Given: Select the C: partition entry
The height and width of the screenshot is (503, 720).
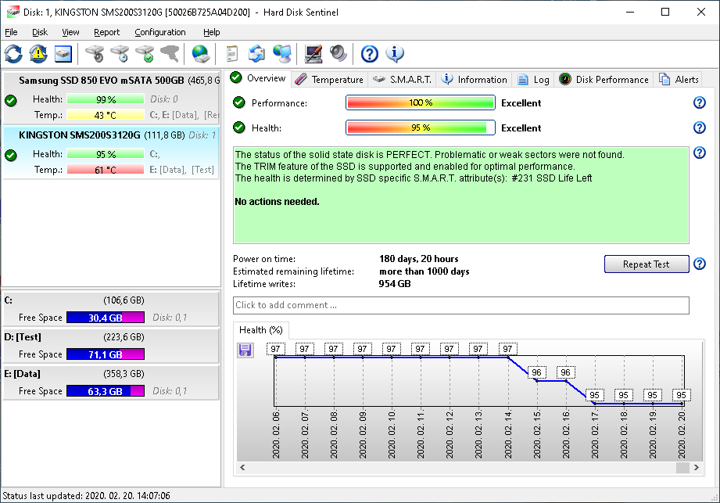Looking at the screenshot, I should click(x=111, y=309).
